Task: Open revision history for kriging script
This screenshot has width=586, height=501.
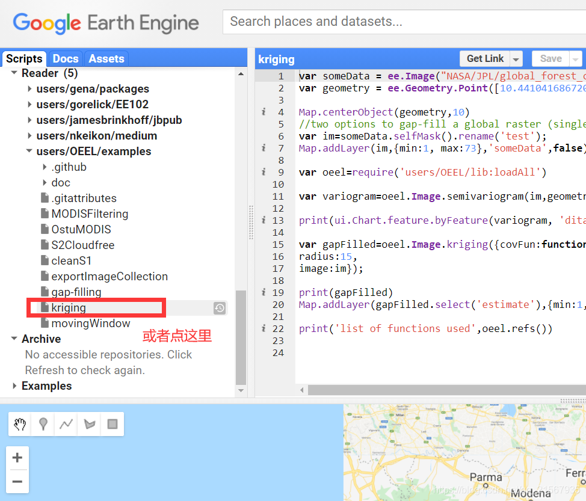Action: [220, 308]
